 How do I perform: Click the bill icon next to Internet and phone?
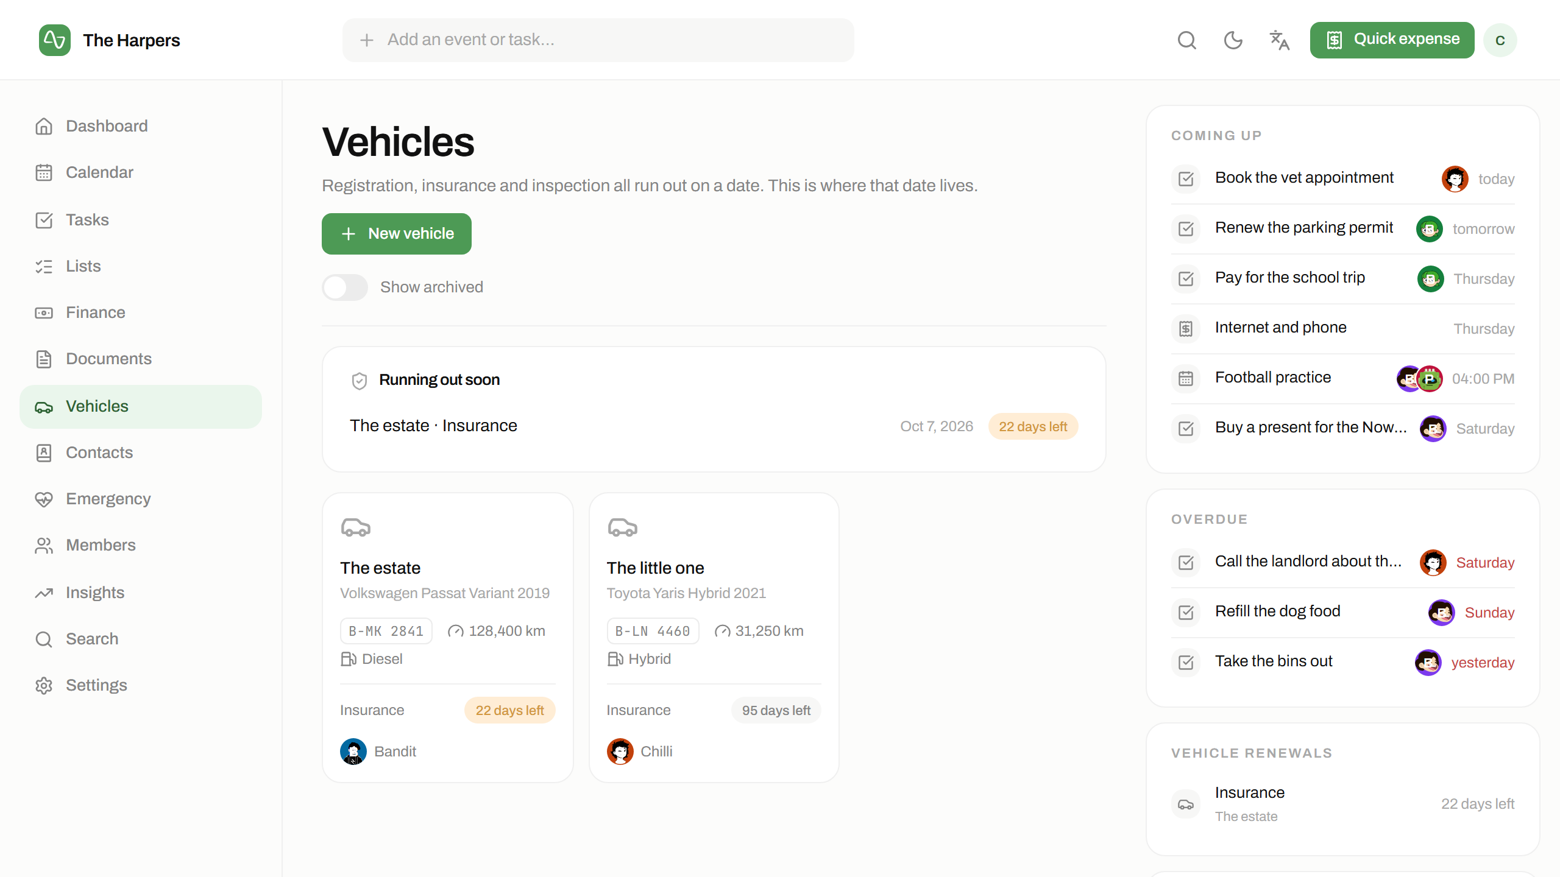(1186, 329)
